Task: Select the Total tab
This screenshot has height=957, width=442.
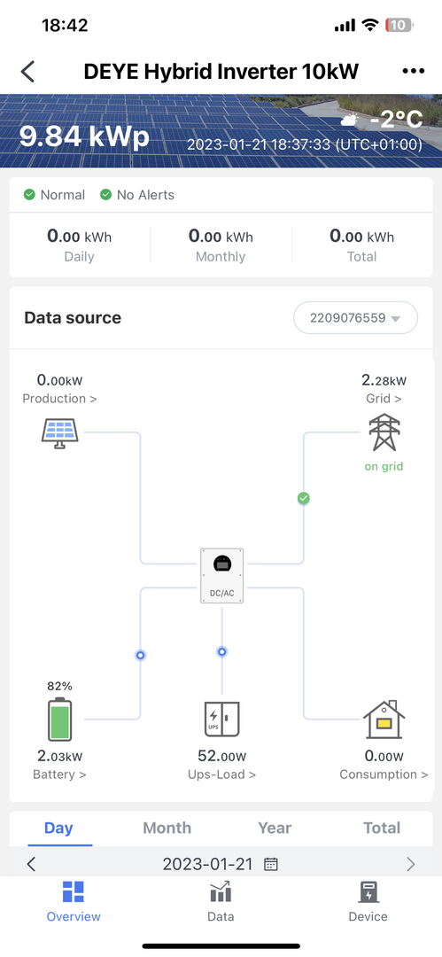Action: click(x=382, y=828)
